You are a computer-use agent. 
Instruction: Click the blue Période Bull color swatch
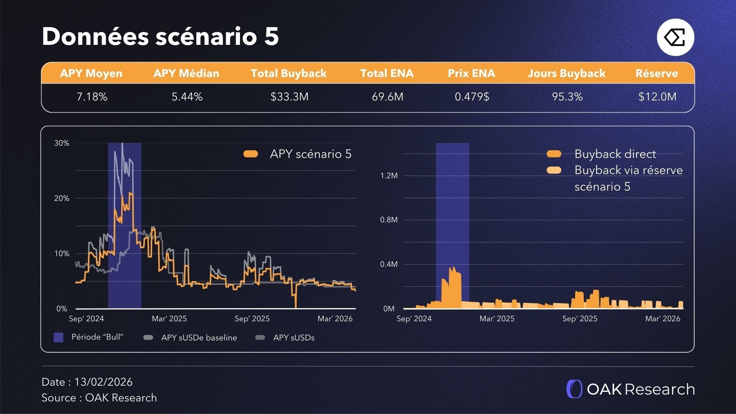[x=58, y=337]
